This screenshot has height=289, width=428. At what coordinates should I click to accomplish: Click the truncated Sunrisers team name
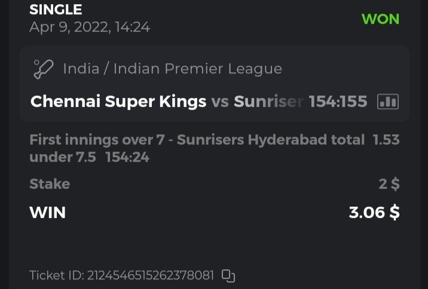click(x=268, y=102)
